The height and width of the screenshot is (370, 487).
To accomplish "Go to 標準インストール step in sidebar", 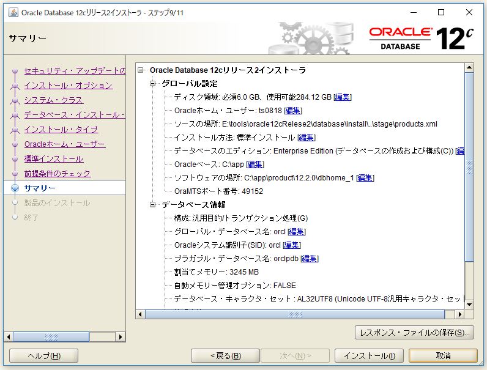I will pyautogui.click(x=54, y=159).
